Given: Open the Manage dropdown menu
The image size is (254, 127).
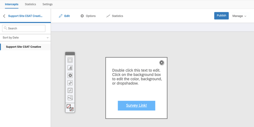Looking at the screenshot, I should click(239, 16).
